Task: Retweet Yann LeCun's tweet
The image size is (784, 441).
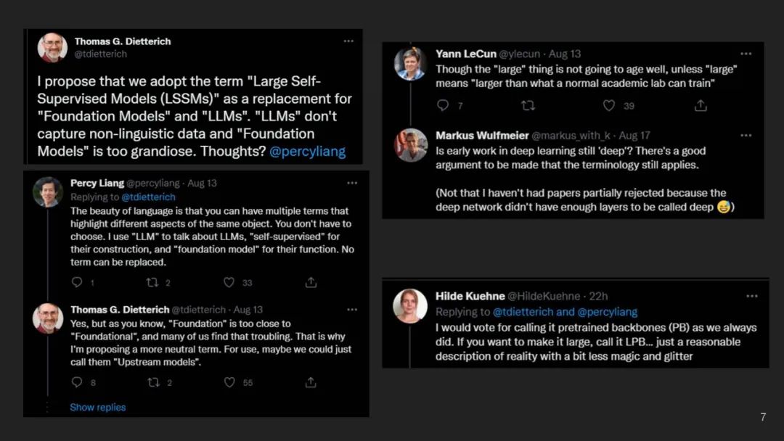Action: click(x=528, y=105)
